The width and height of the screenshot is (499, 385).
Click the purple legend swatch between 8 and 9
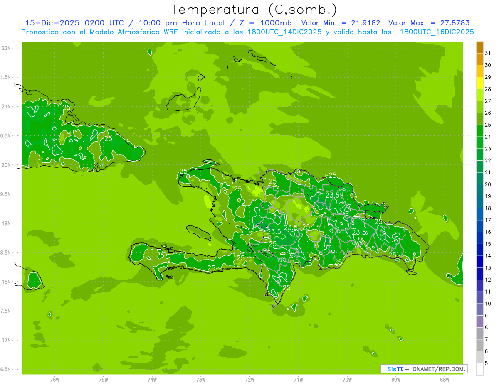click(x=479, y=321)
